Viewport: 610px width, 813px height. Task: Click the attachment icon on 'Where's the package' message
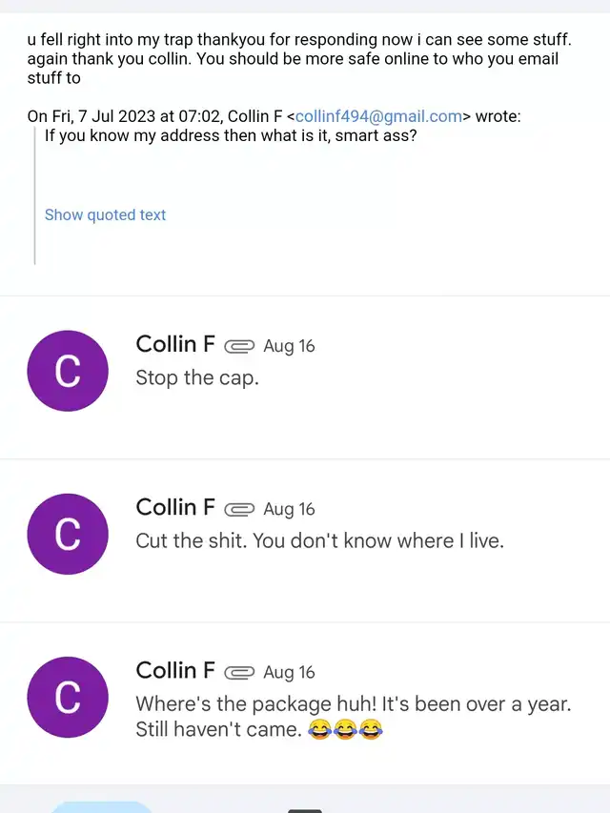[x=239, y=673]
